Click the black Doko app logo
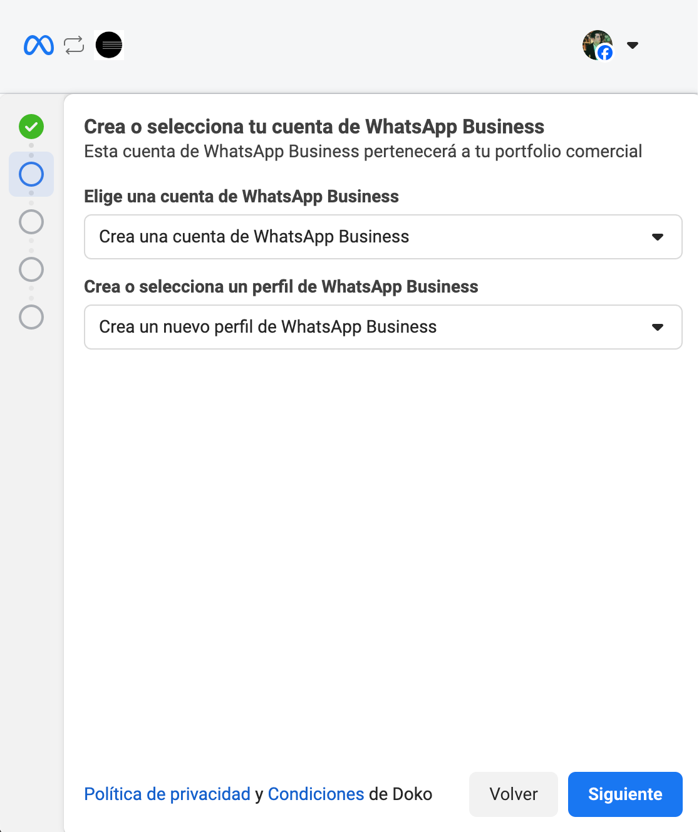 pos(109,45)
